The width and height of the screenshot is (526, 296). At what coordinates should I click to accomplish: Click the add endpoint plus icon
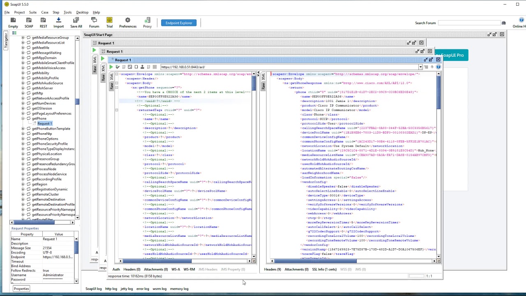click(x=432, y=67)
